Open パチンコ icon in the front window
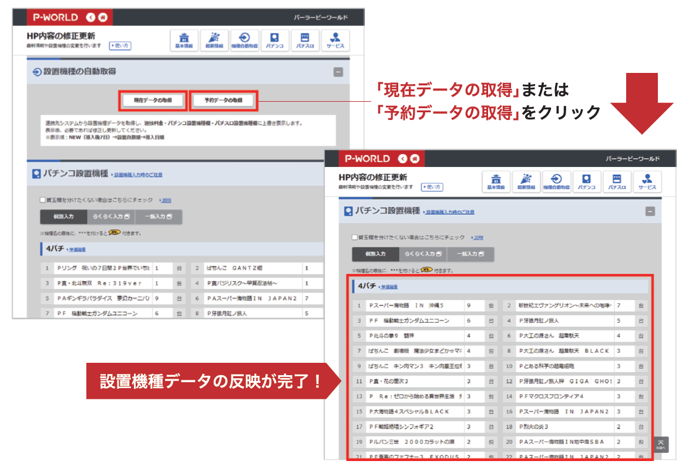Viewport: 689px width, 471px height. [586, 182]
